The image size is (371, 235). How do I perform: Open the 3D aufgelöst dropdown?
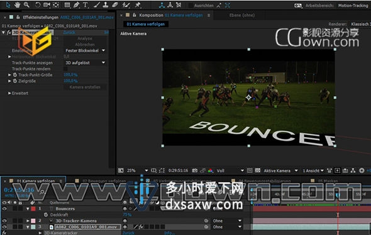click(85, 63)
